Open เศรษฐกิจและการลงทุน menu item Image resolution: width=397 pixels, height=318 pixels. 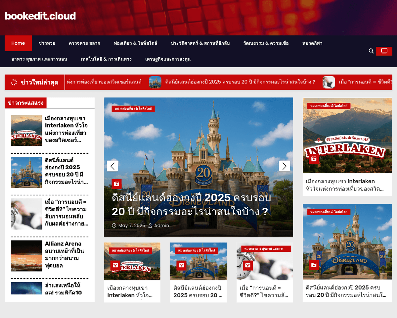coord(168,59)
